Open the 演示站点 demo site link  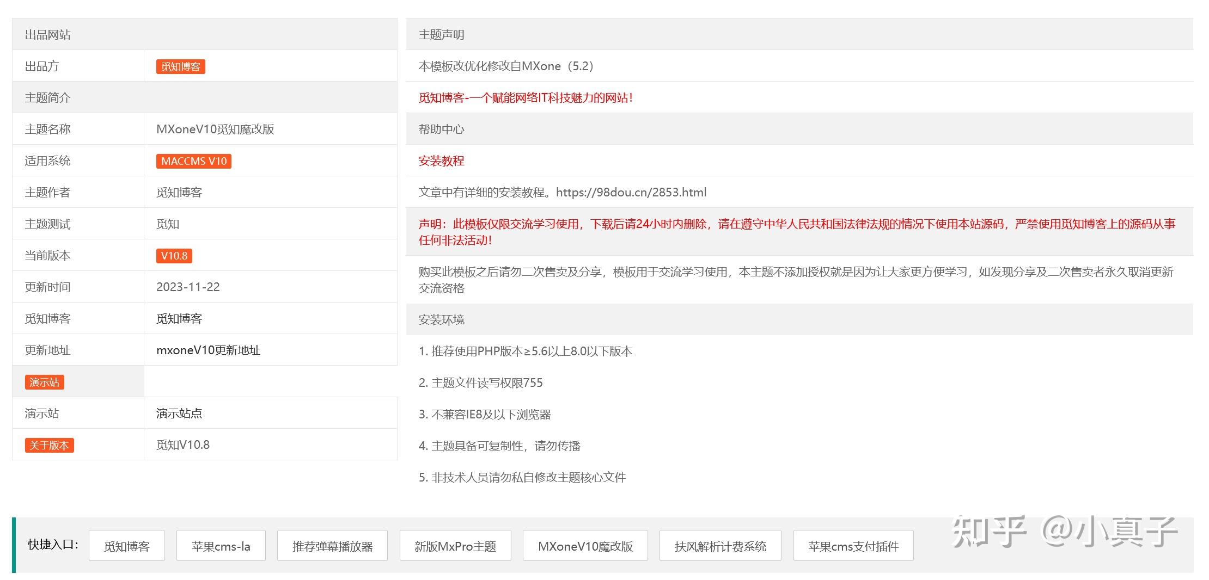pyautogui.click(x=178, y=412)
